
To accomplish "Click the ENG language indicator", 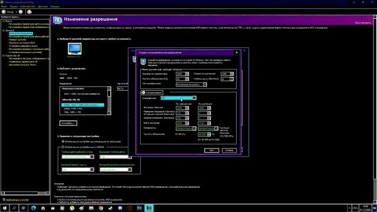I will point(355,208).
